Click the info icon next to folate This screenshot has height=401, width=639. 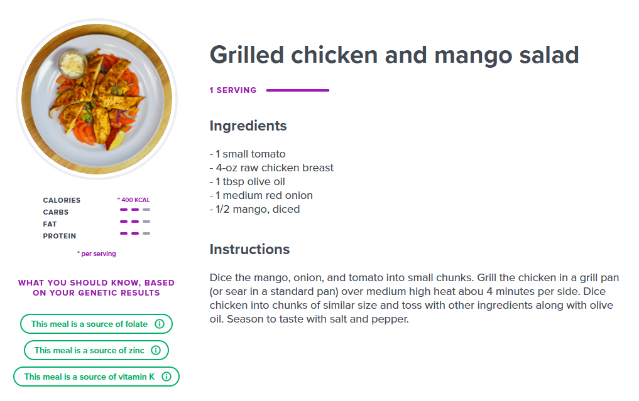(x=159, y=324)
